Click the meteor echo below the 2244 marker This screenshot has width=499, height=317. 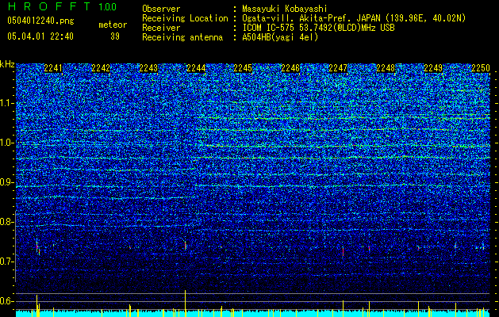[185, 246]
